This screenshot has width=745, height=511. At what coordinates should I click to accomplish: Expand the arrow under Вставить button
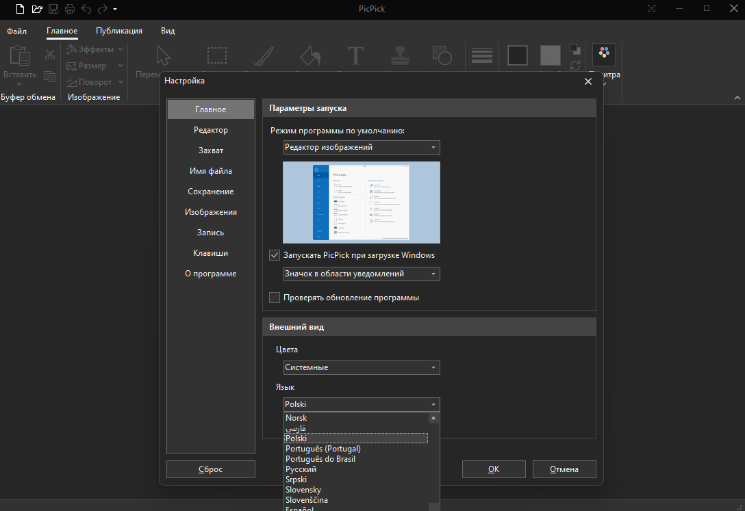(x=19, y=84)
